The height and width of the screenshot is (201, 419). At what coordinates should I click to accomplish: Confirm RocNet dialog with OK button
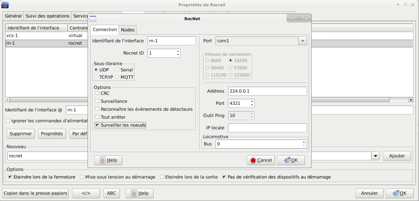[291, 160]
